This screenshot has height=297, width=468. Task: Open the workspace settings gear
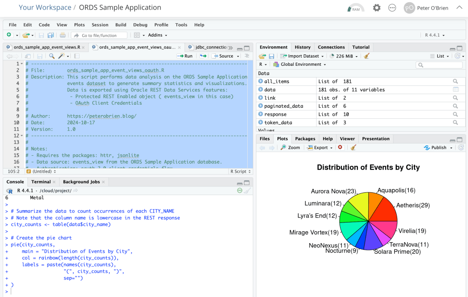(377, 8)
